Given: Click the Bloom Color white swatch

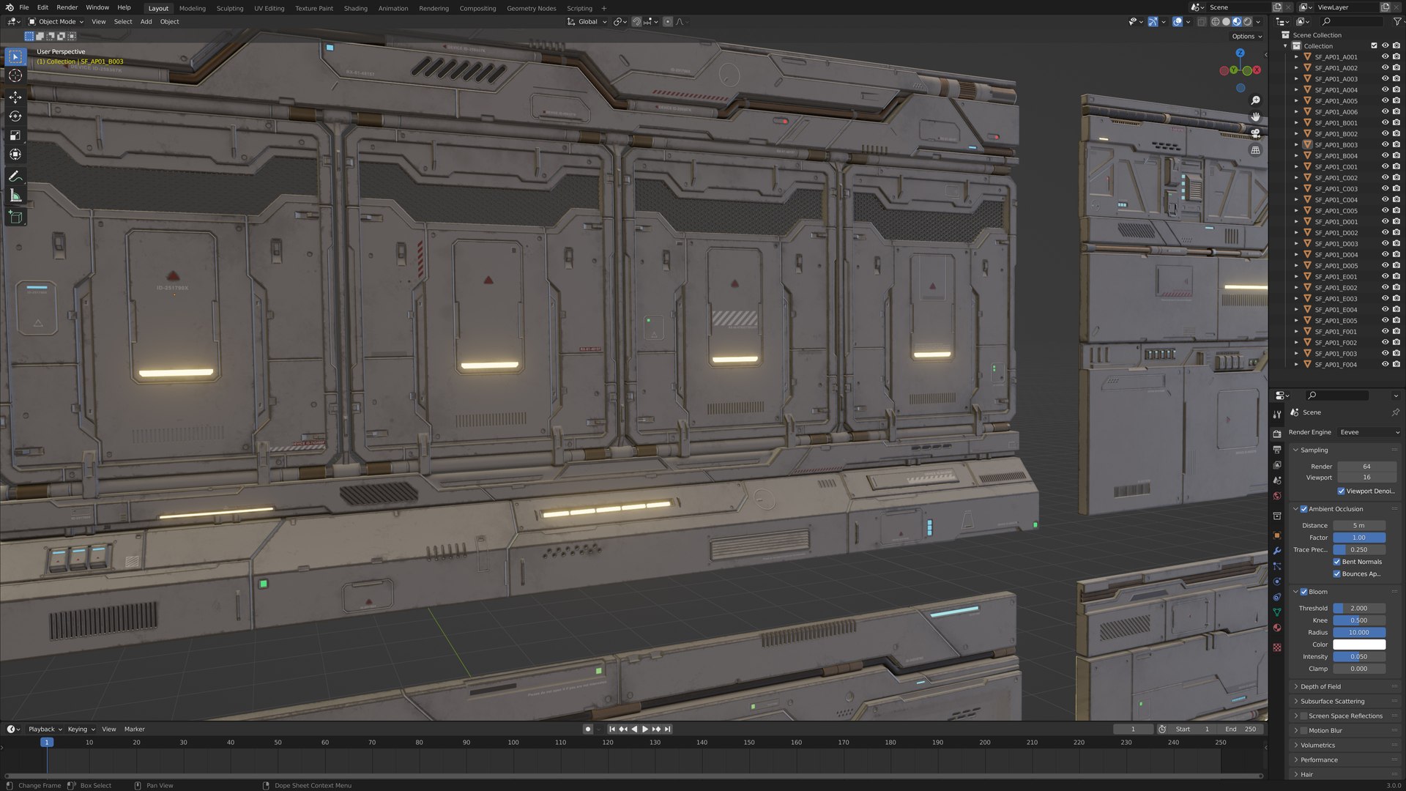Looking at the screenshot, I should coord(1358,645).
